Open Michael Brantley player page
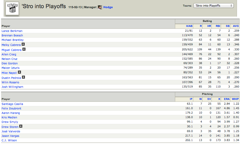The image size is (242, 145). point(12,40)
